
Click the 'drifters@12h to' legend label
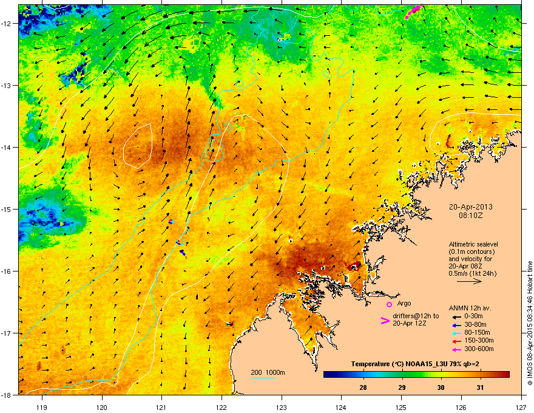pyautogui.click(x=416, y=316)
